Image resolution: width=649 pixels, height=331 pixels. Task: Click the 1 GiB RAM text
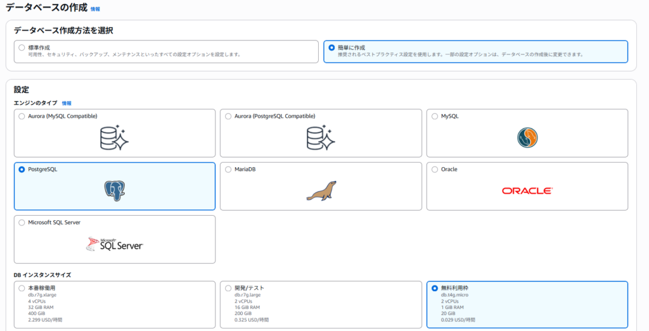pyautogui.click(x=453, y=308)
